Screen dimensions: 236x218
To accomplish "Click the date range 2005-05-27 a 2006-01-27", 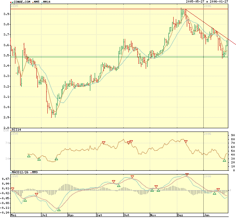I will tap(207, 1).
